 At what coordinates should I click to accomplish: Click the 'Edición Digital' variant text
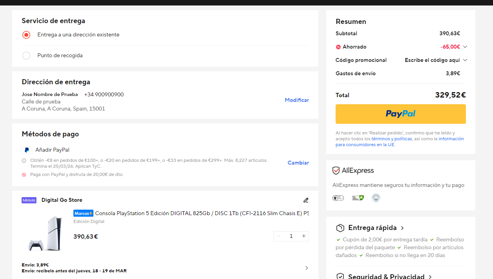click(89, 221)
